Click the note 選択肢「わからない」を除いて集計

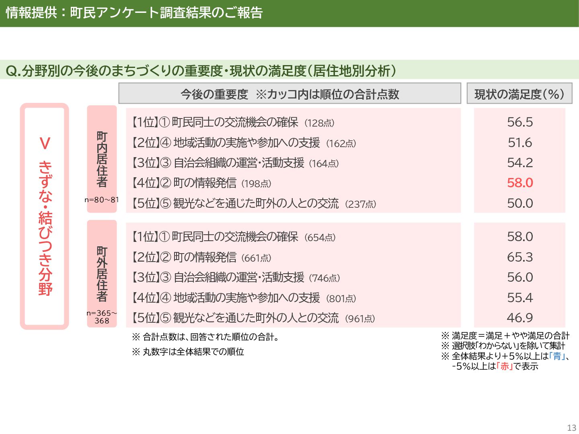point(503,346)
